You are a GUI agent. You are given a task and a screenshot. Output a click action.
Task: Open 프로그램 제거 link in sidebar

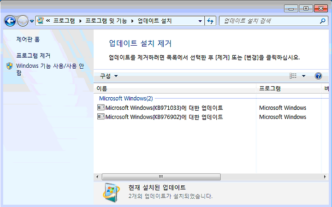click(x=33, y=56)
